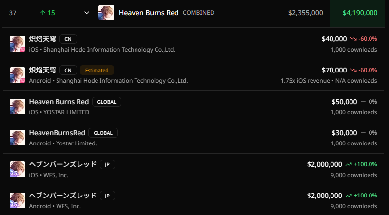
Task: Click the Heaven Burns Red combined app icon
Action: coord(106,13)
